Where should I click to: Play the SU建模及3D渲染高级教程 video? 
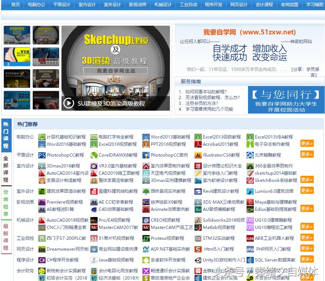(x=69, y=103)
